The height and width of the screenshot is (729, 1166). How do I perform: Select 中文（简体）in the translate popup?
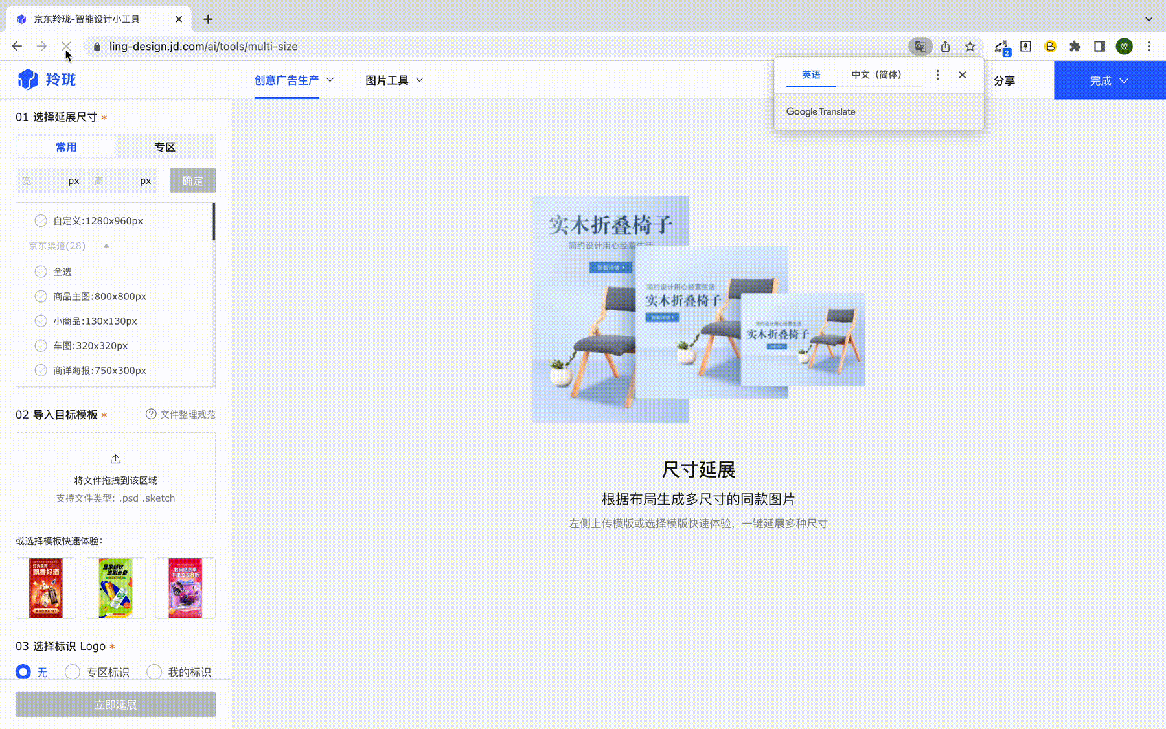point(876,75)
